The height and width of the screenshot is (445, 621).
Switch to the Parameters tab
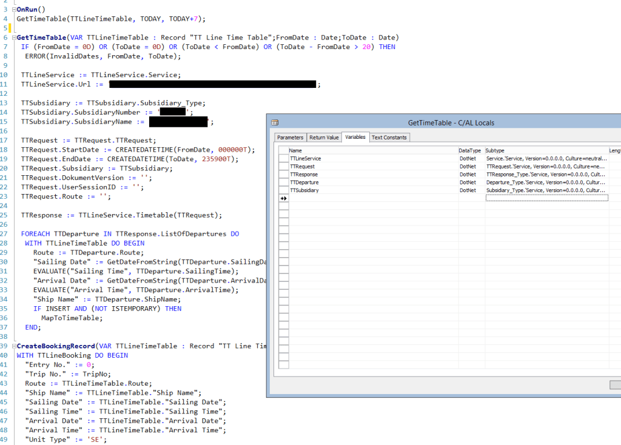tap(290, 138)
